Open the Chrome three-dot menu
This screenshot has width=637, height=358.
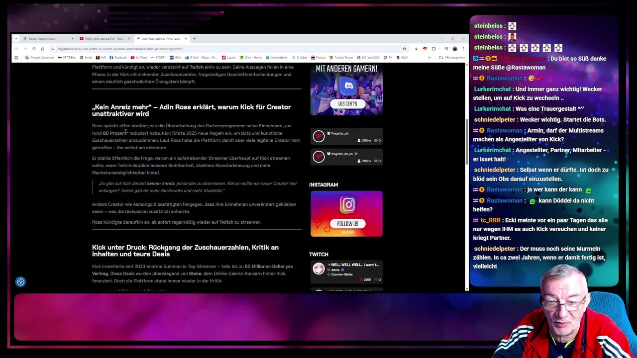(463, 49)
